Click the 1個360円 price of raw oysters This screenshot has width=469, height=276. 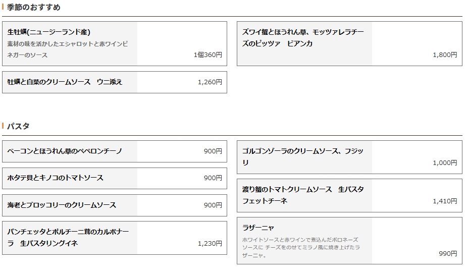(208, 54)
